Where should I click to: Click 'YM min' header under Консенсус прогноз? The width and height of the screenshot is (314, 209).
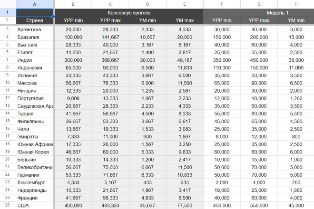pyautogui.click(x=148, y=20)
